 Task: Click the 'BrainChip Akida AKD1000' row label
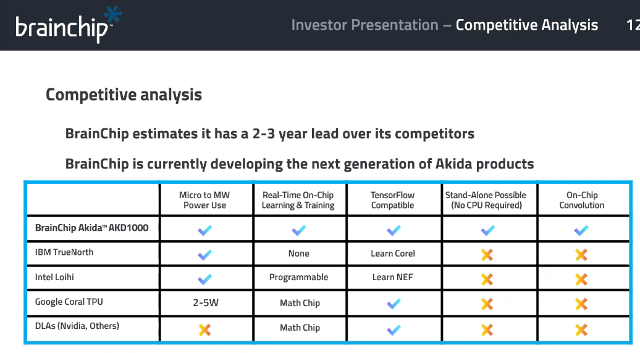pyautogui.click(x=92, y=228)
